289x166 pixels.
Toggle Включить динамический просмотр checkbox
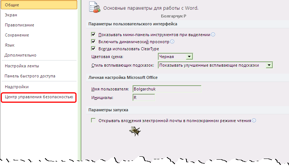click(93, 42)
